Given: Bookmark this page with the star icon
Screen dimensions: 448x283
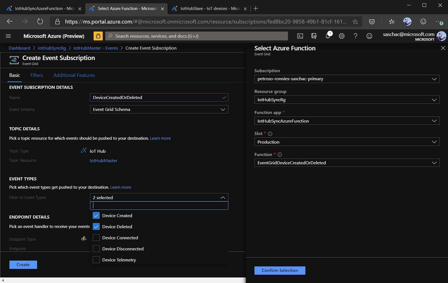Looking at the screenshot, I should (x=355, y=22).
